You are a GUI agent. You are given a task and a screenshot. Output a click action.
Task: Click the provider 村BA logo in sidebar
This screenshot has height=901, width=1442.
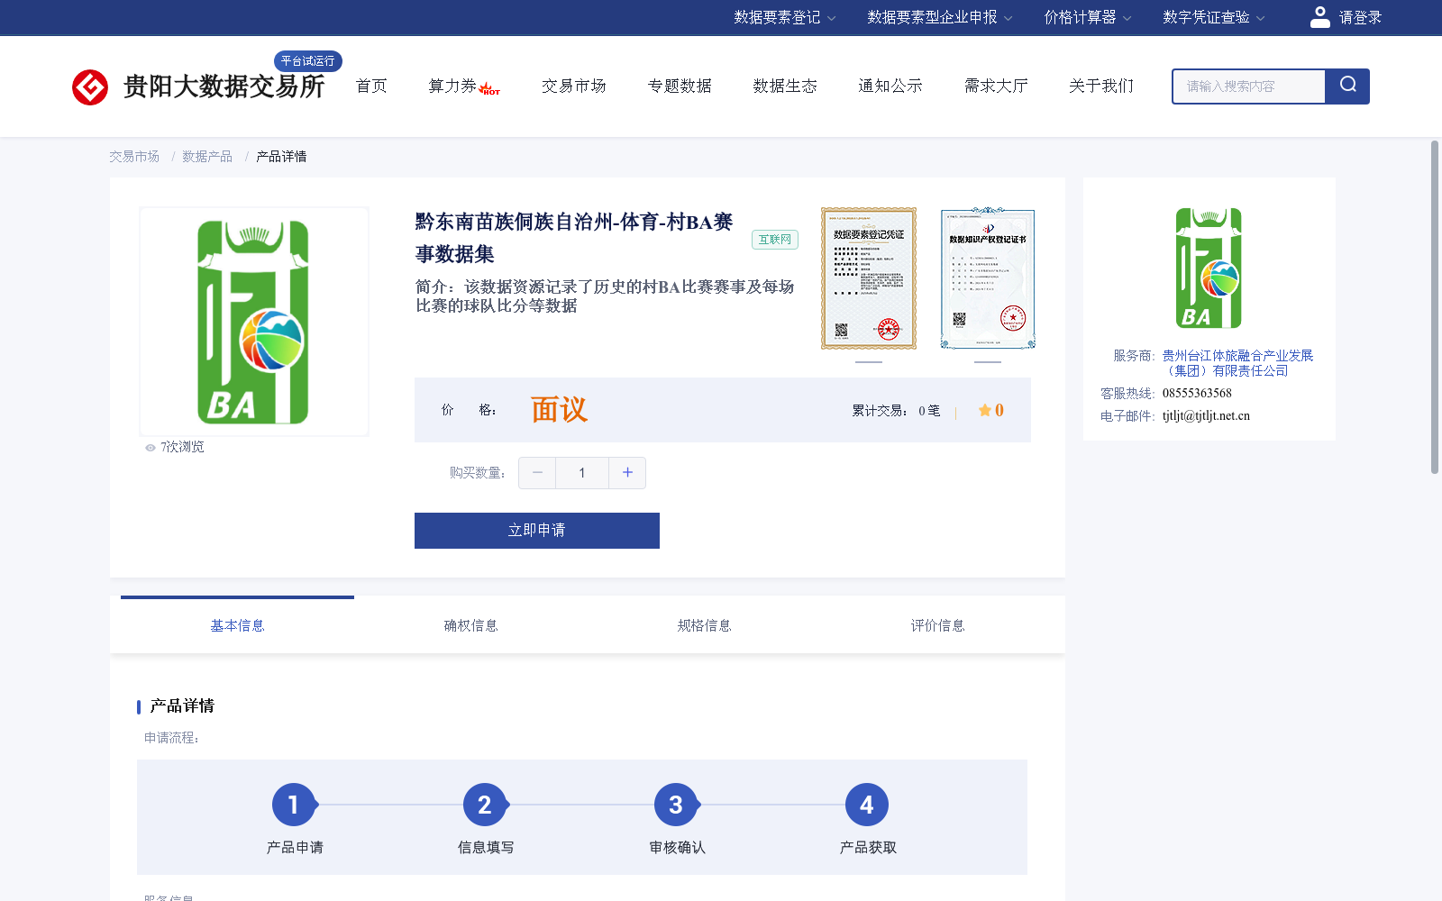pos(1209,268)
